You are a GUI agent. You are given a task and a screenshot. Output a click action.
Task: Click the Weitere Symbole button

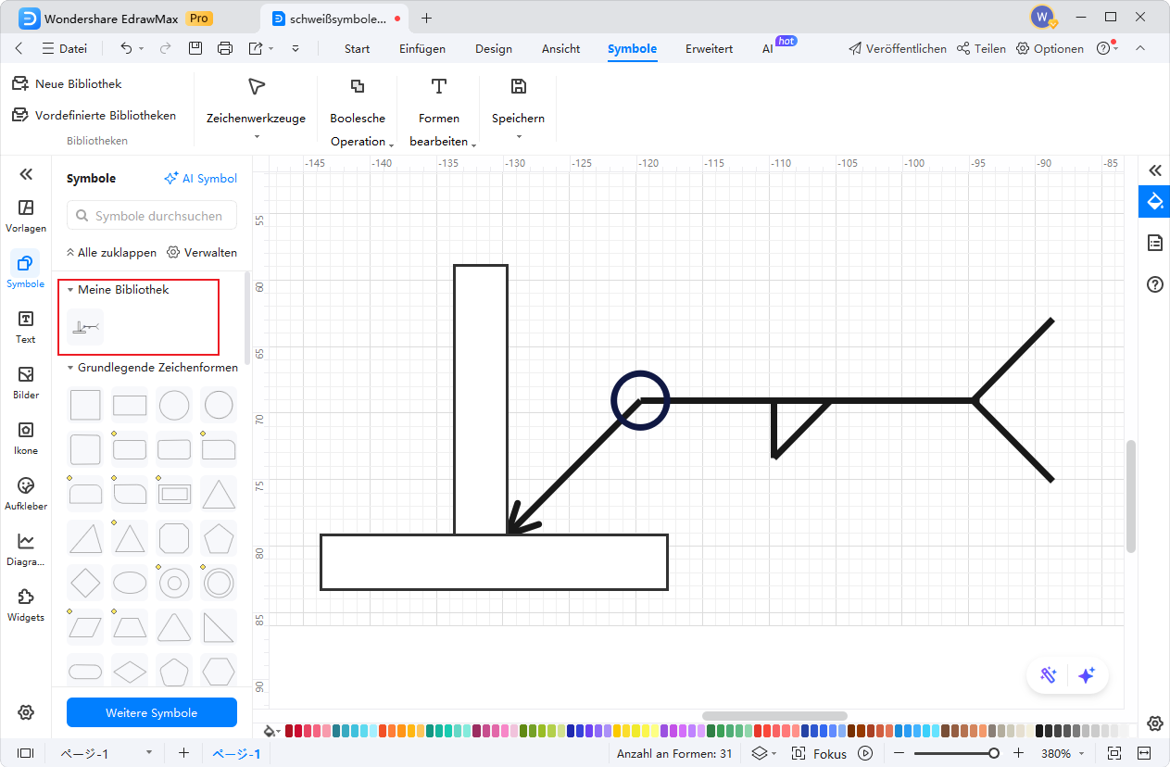(152, 712)
